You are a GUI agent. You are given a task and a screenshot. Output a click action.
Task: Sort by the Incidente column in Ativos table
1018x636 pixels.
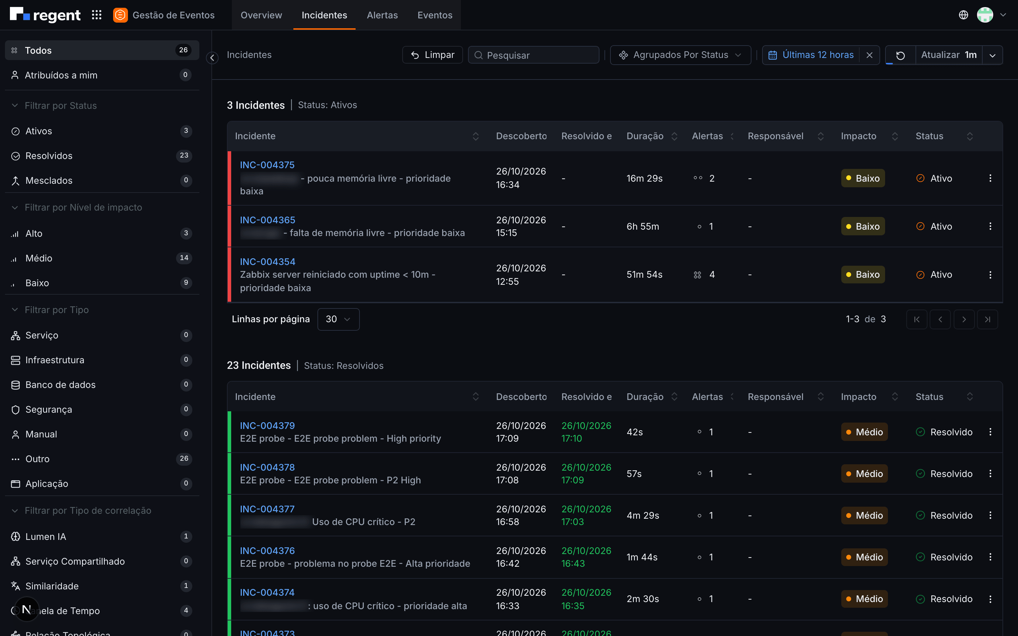[x=475, y=136]
